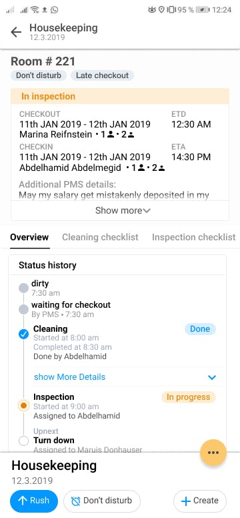Tap the empty Turn down status circle
The height and width of the screenshot is (518, 240).
[x=23, y=441]
